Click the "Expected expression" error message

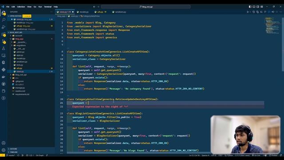point(100,107)
